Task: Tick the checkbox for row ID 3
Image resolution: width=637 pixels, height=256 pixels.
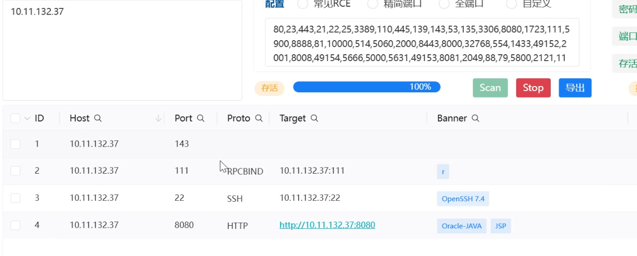Action: 16,198
